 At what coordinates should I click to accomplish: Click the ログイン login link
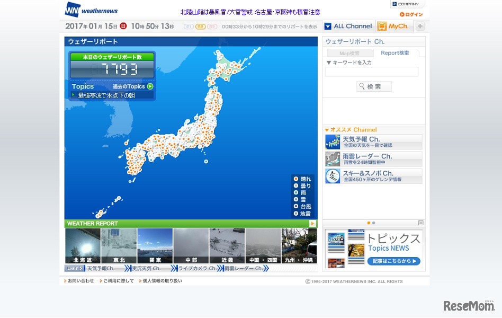411,14
